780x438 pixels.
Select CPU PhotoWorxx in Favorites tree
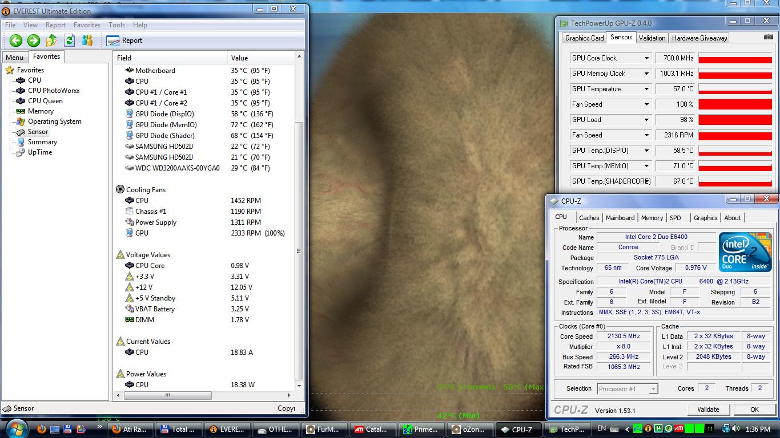(48, 91)
